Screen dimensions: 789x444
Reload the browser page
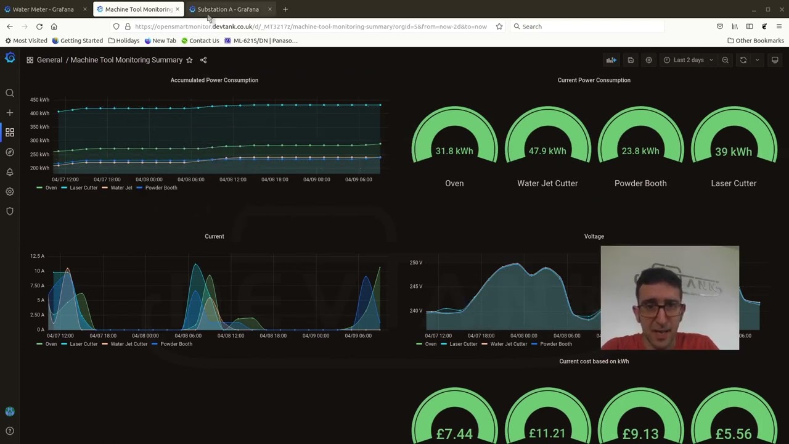point(39,27)
